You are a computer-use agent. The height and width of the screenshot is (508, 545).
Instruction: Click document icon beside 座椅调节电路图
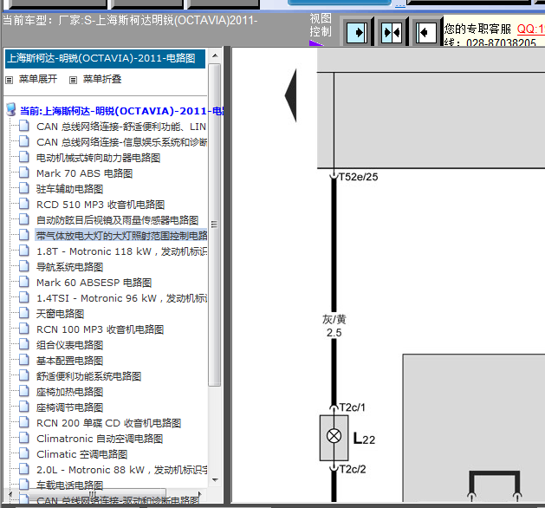pyautogui.click(x=24, y=407)
